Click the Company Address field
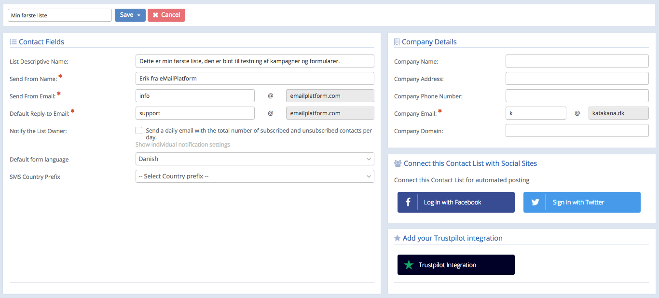This screenshot has height=298, width=659. [x=577, y=79]
